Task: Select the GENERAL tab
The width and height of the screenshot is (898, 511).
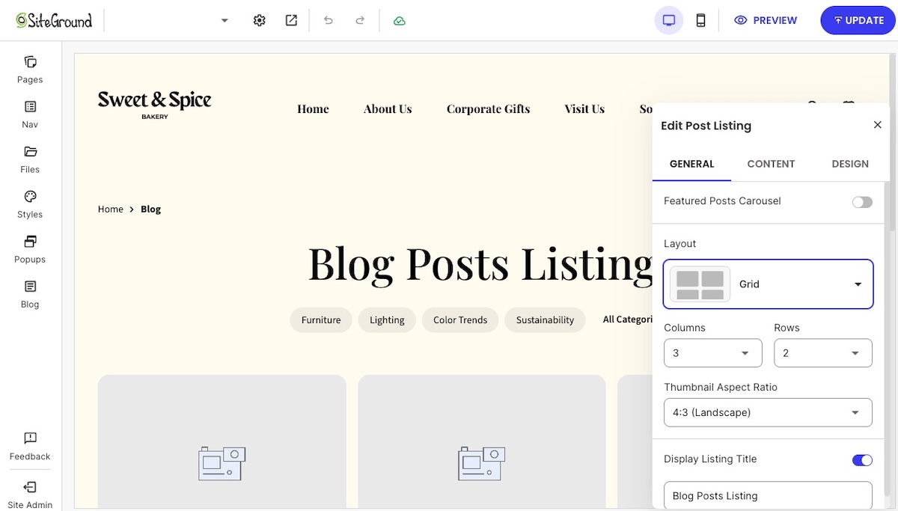Action: click(691, 164)
